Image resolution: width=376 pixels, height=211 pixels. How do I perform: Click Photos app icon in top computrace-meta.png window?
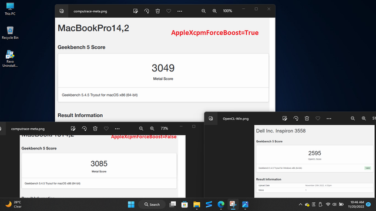tap(62, 11)
